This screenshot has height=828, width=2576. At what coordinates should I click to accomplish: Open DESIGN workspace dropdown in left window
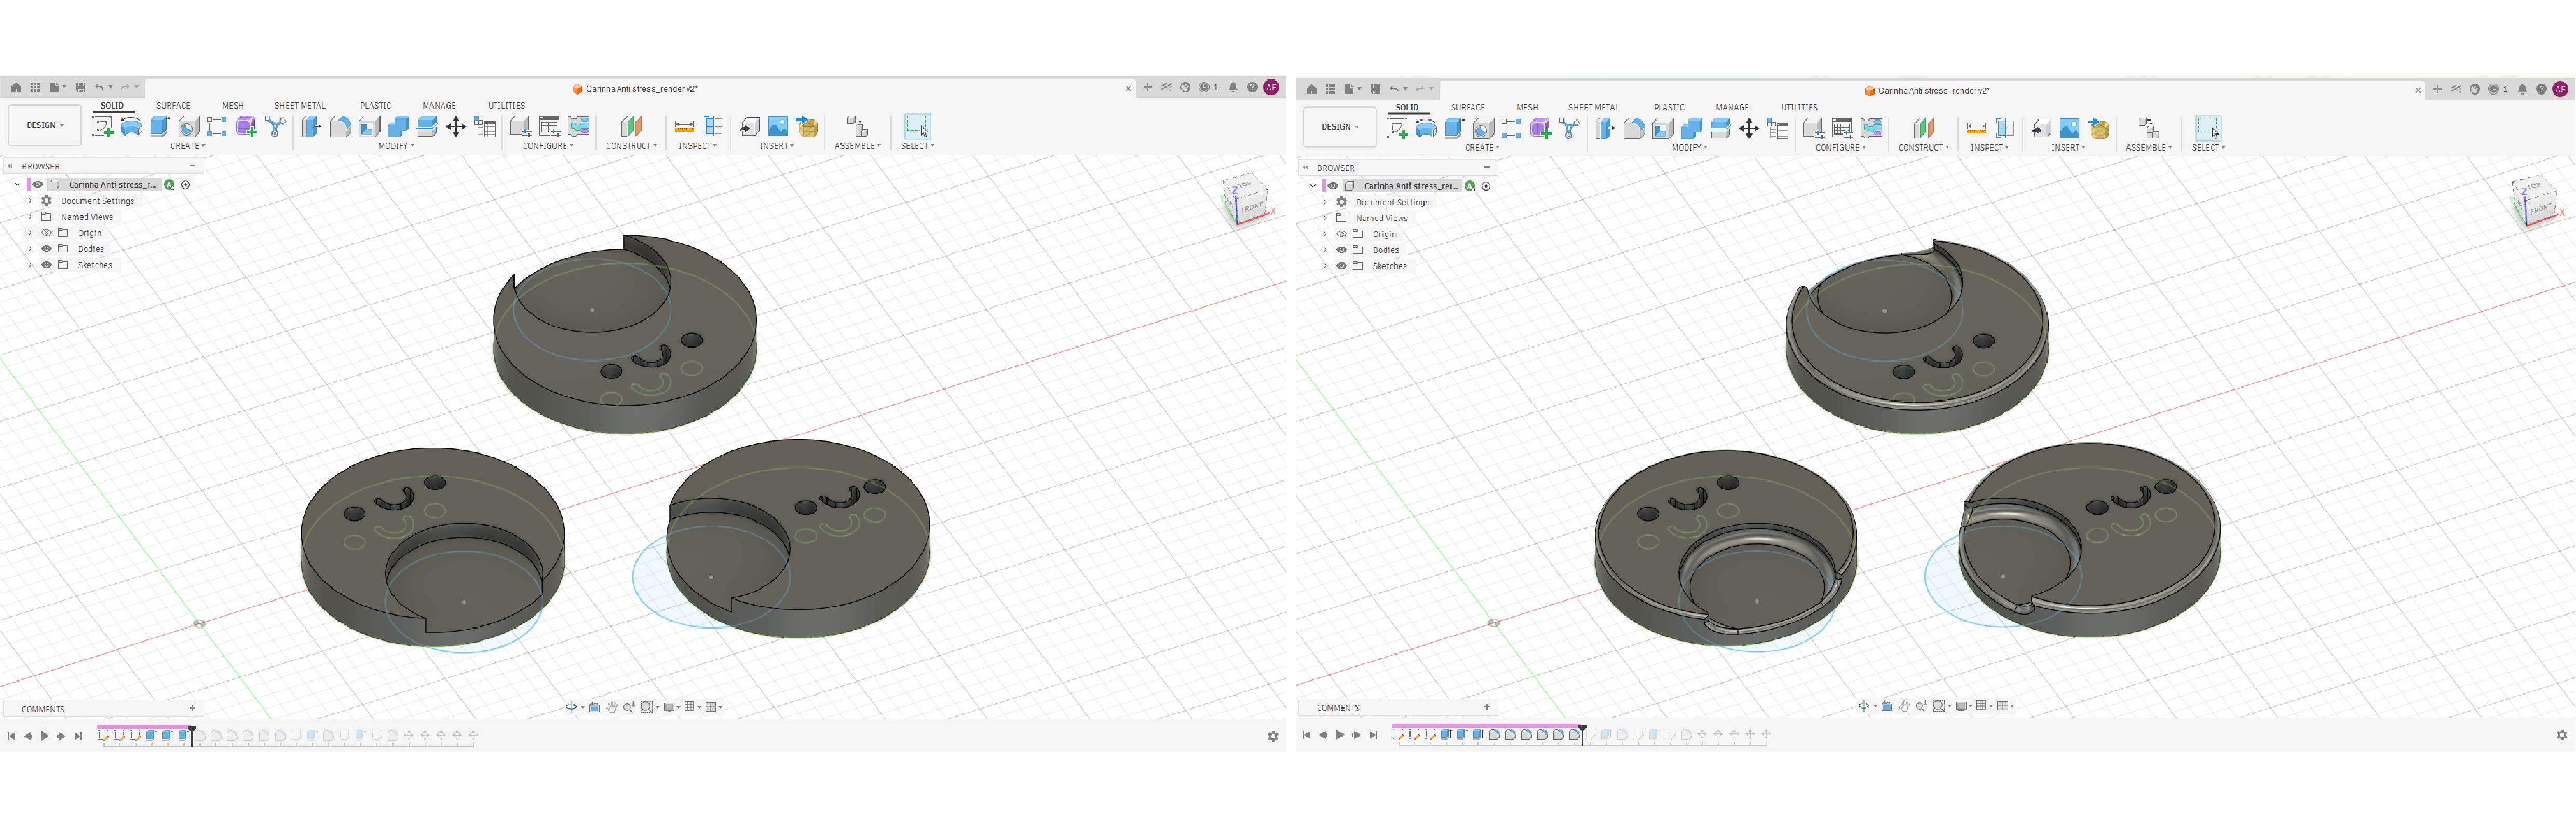[x=45, y=125]
